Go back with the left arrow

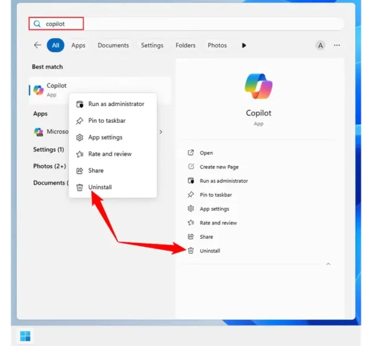[x=37, y=45]
